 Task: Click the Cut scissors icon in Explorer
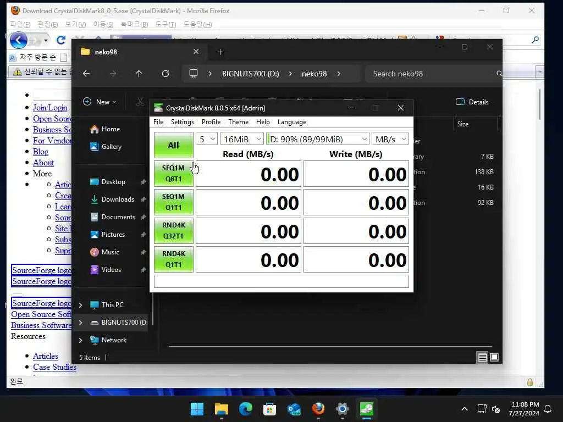(140, 102)
